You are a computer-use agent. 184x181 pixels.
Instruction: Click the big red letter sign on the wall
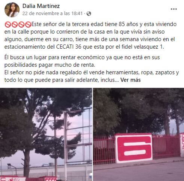tap(134, 148)
